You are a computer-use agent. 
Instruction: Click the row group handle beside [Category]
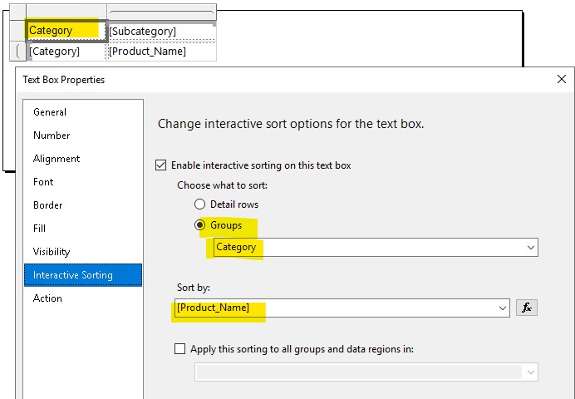coord(18,52)
